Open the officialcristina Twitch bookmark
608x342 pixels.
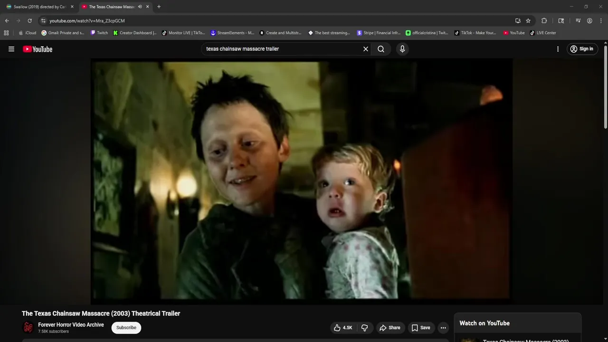click(x=427, y=33)
